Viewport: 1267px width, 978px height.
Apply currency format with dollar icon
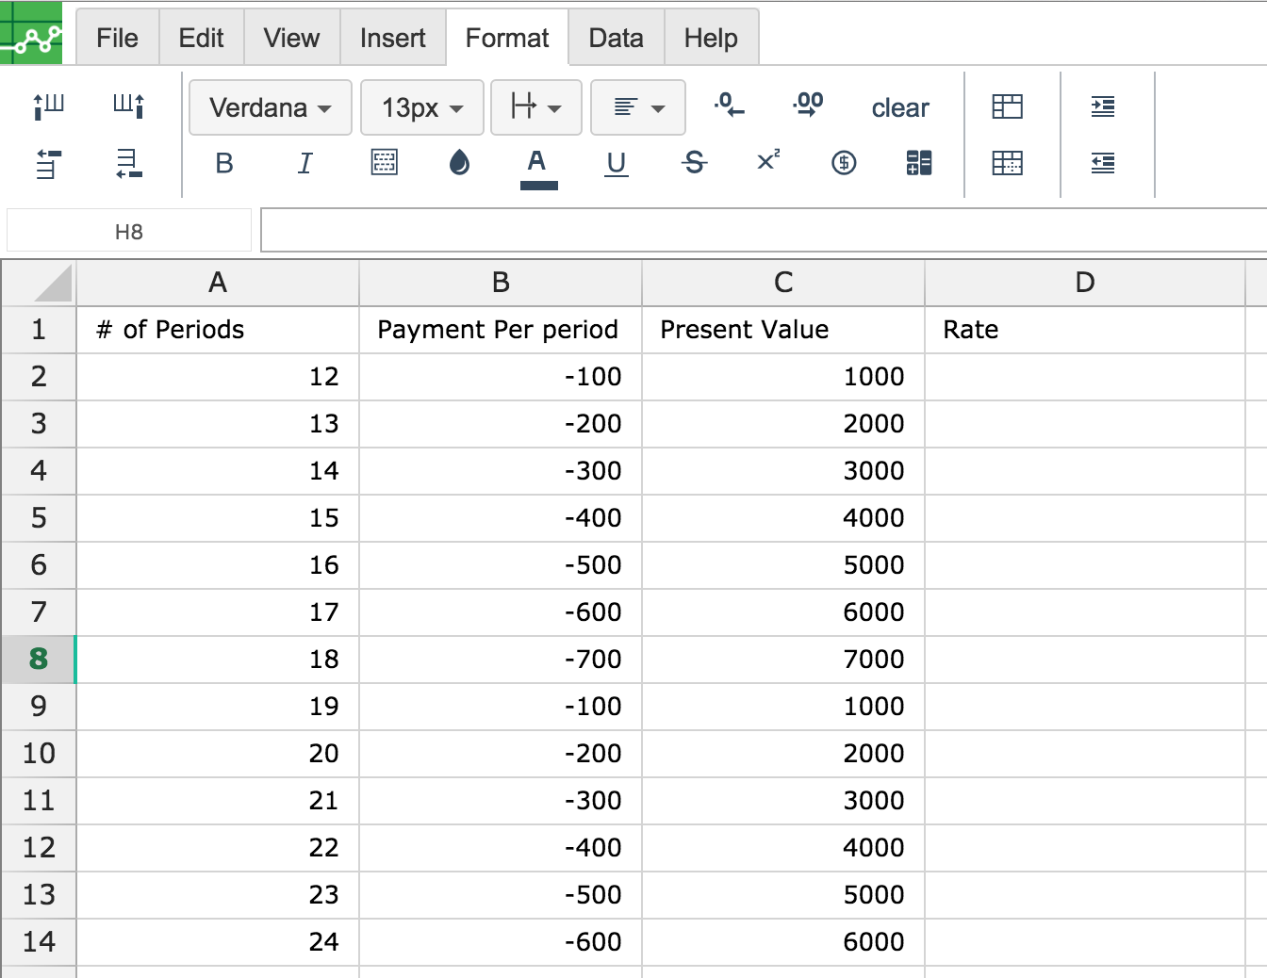click(844, 164)
